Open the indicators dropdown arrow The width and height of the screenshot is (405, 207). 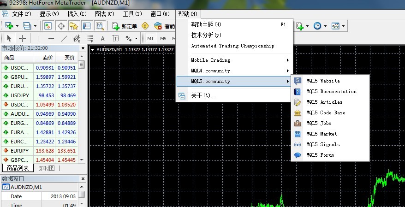[307, 26]
